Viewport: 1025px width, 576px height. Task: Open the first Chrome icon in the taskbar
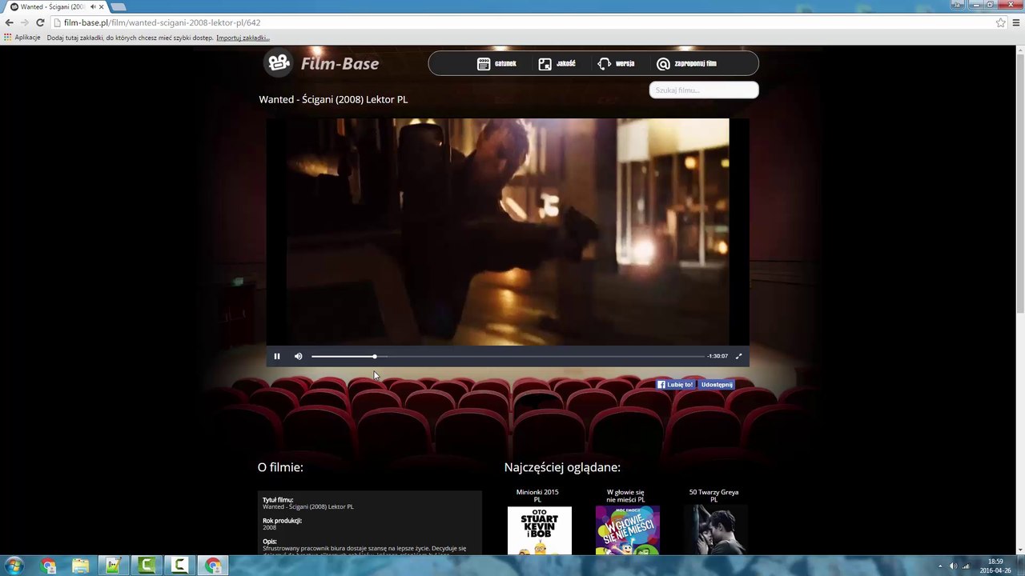click(49, 566)
